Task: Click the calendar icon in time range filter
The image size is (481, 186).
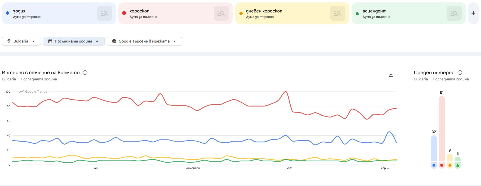Action: [x=50, y=41]
